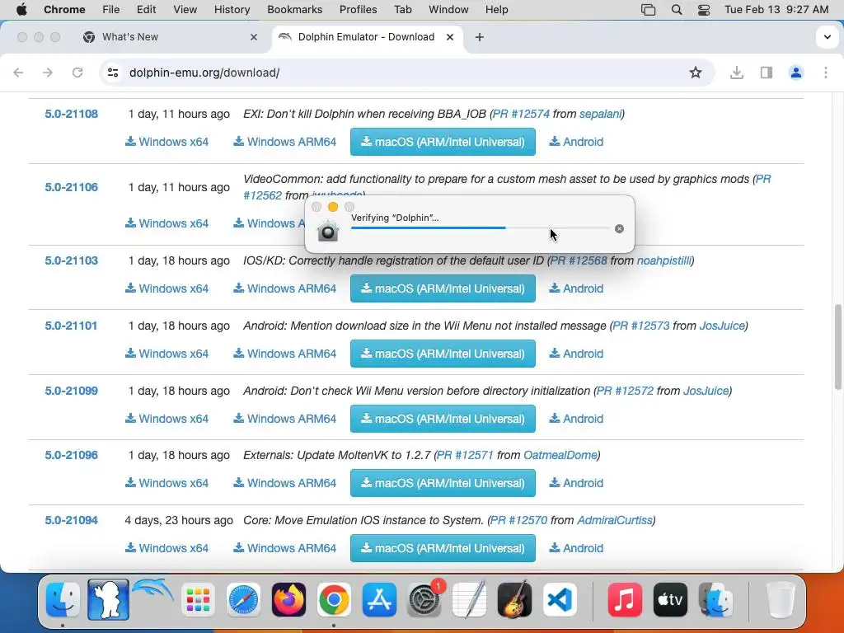Download Windows x64 build for 5.0-21106

pyautogui.click(x=166, y=223)
